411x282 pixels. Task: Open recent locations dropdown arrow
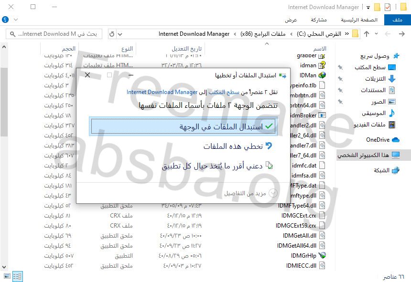pos(377,34)
